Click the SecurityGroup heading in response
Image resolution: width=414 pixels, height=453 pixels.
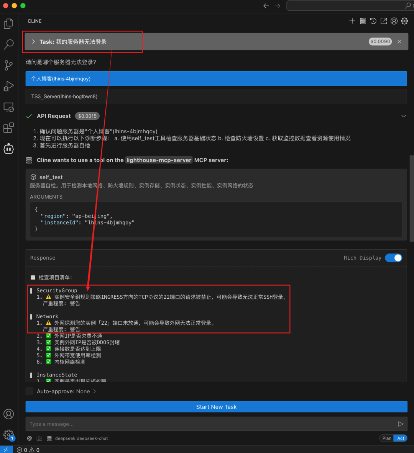pyautogui.click(x=57, y=290)
